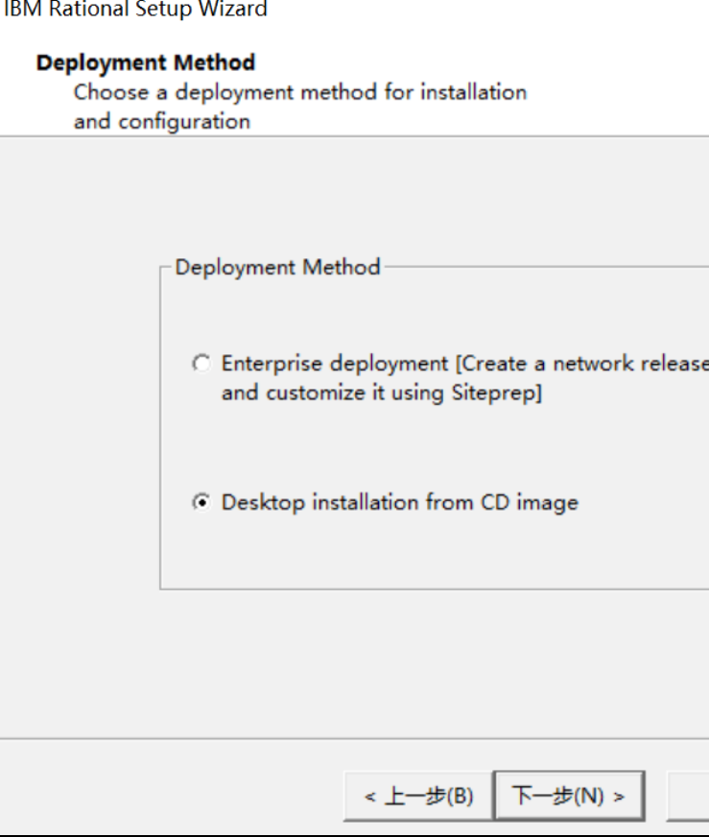Select the Enterprise deployment radio button
709x837 pixels.
click(x=201, y=364)
